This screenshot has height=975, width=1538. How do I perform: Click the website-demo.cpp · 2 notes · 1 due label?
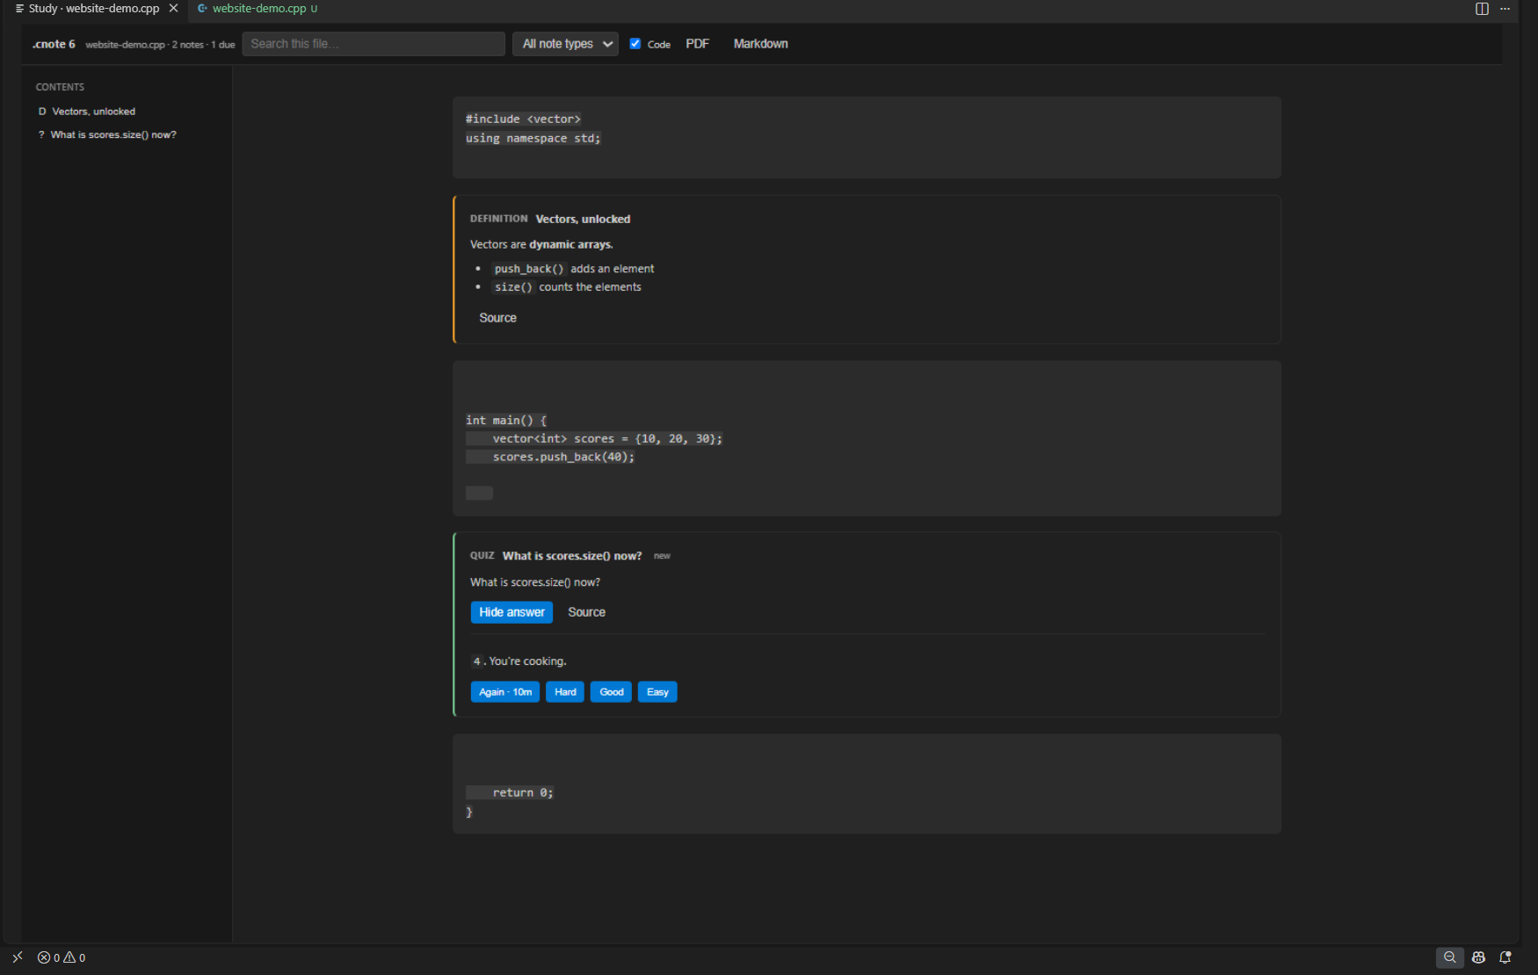160,45
